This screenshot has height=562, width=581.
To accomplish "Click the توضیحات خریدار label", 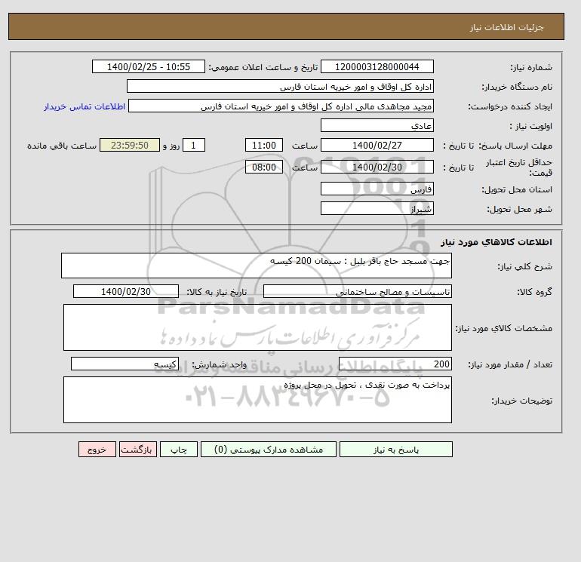I will tap(521, 401).
